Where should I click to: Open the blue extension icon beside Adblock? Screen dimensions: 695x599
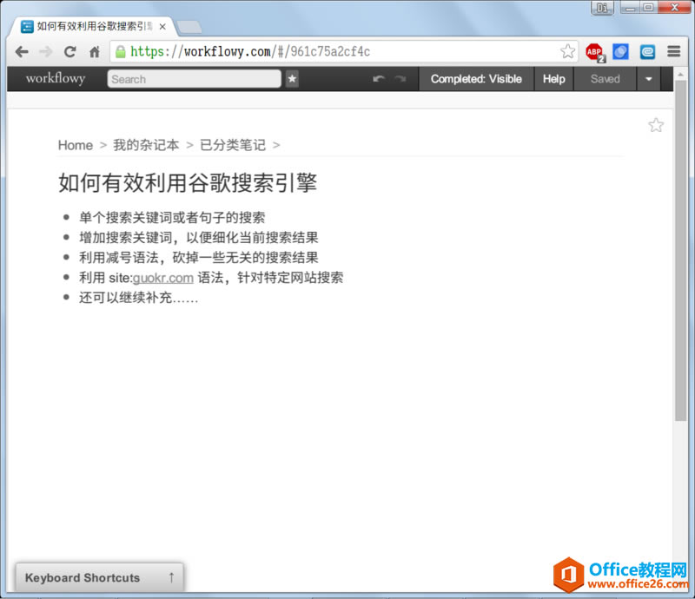pyautogui.click(x=621, y=51)
